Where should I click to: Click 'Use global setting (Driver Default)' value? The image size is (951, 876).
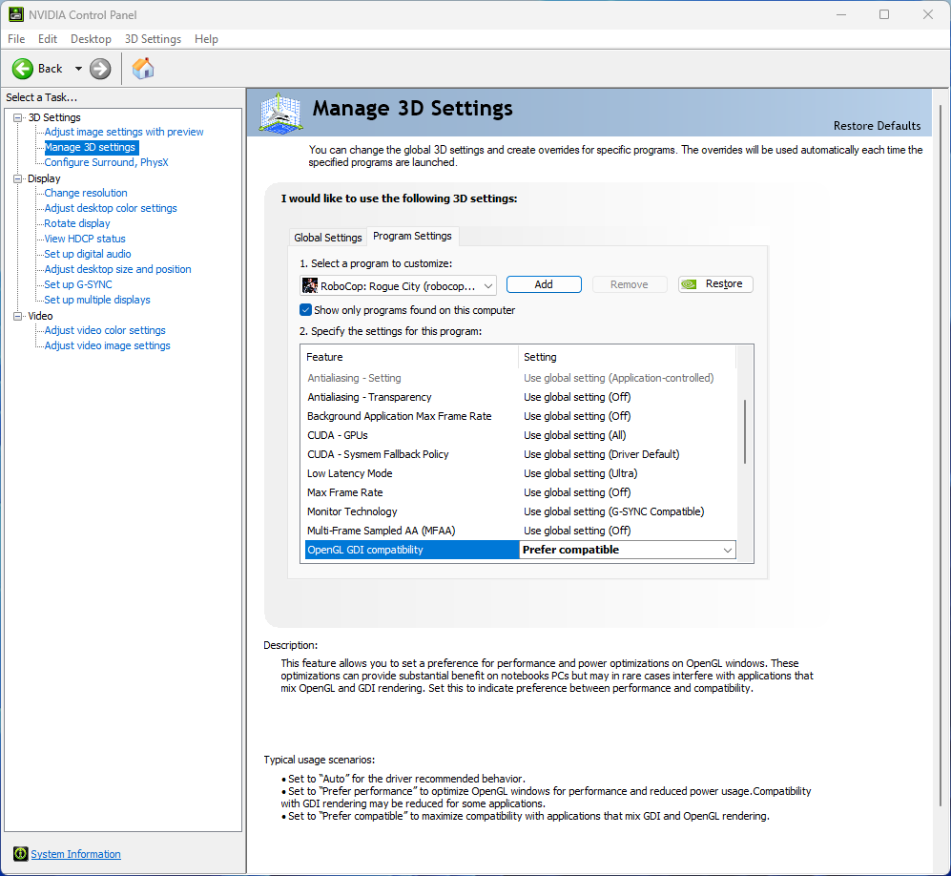[x=602, y=454]
